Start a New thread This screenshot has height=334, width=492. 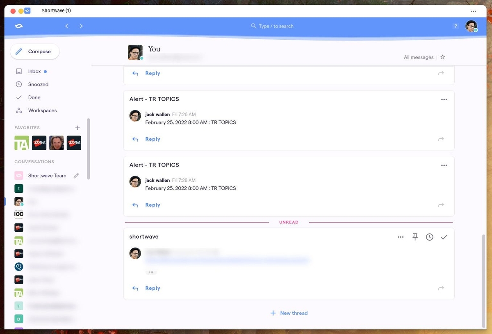point(289,313)
